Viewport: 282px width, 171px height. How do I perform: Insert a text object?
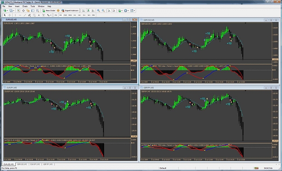39,15
